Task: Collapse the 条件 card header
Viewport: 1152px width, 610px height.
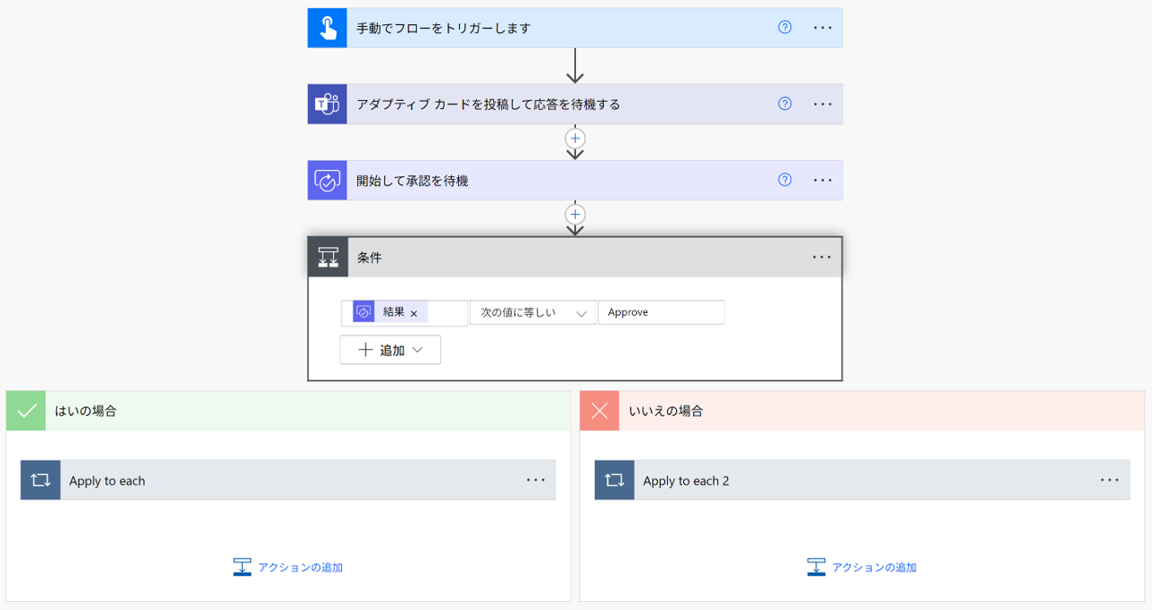Action: pos(575,257)
